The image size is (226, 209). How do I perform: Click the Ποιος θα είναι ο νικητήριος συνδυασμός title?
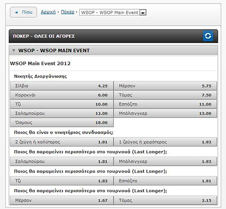pos(64,133)
